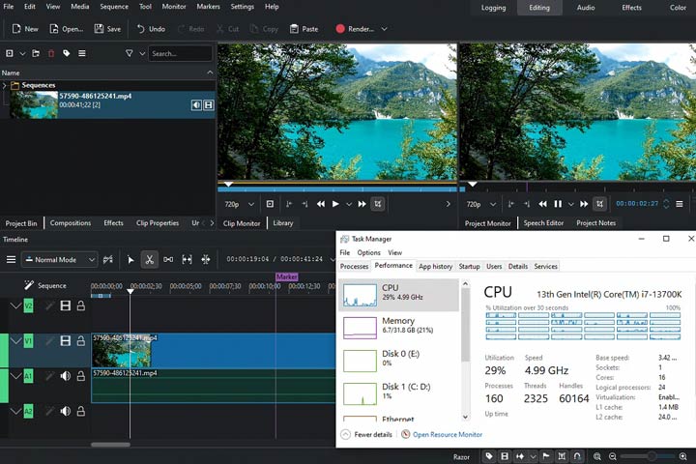
Task: Click the purple Marker on timeline ruler
Action: pos(287,276)
